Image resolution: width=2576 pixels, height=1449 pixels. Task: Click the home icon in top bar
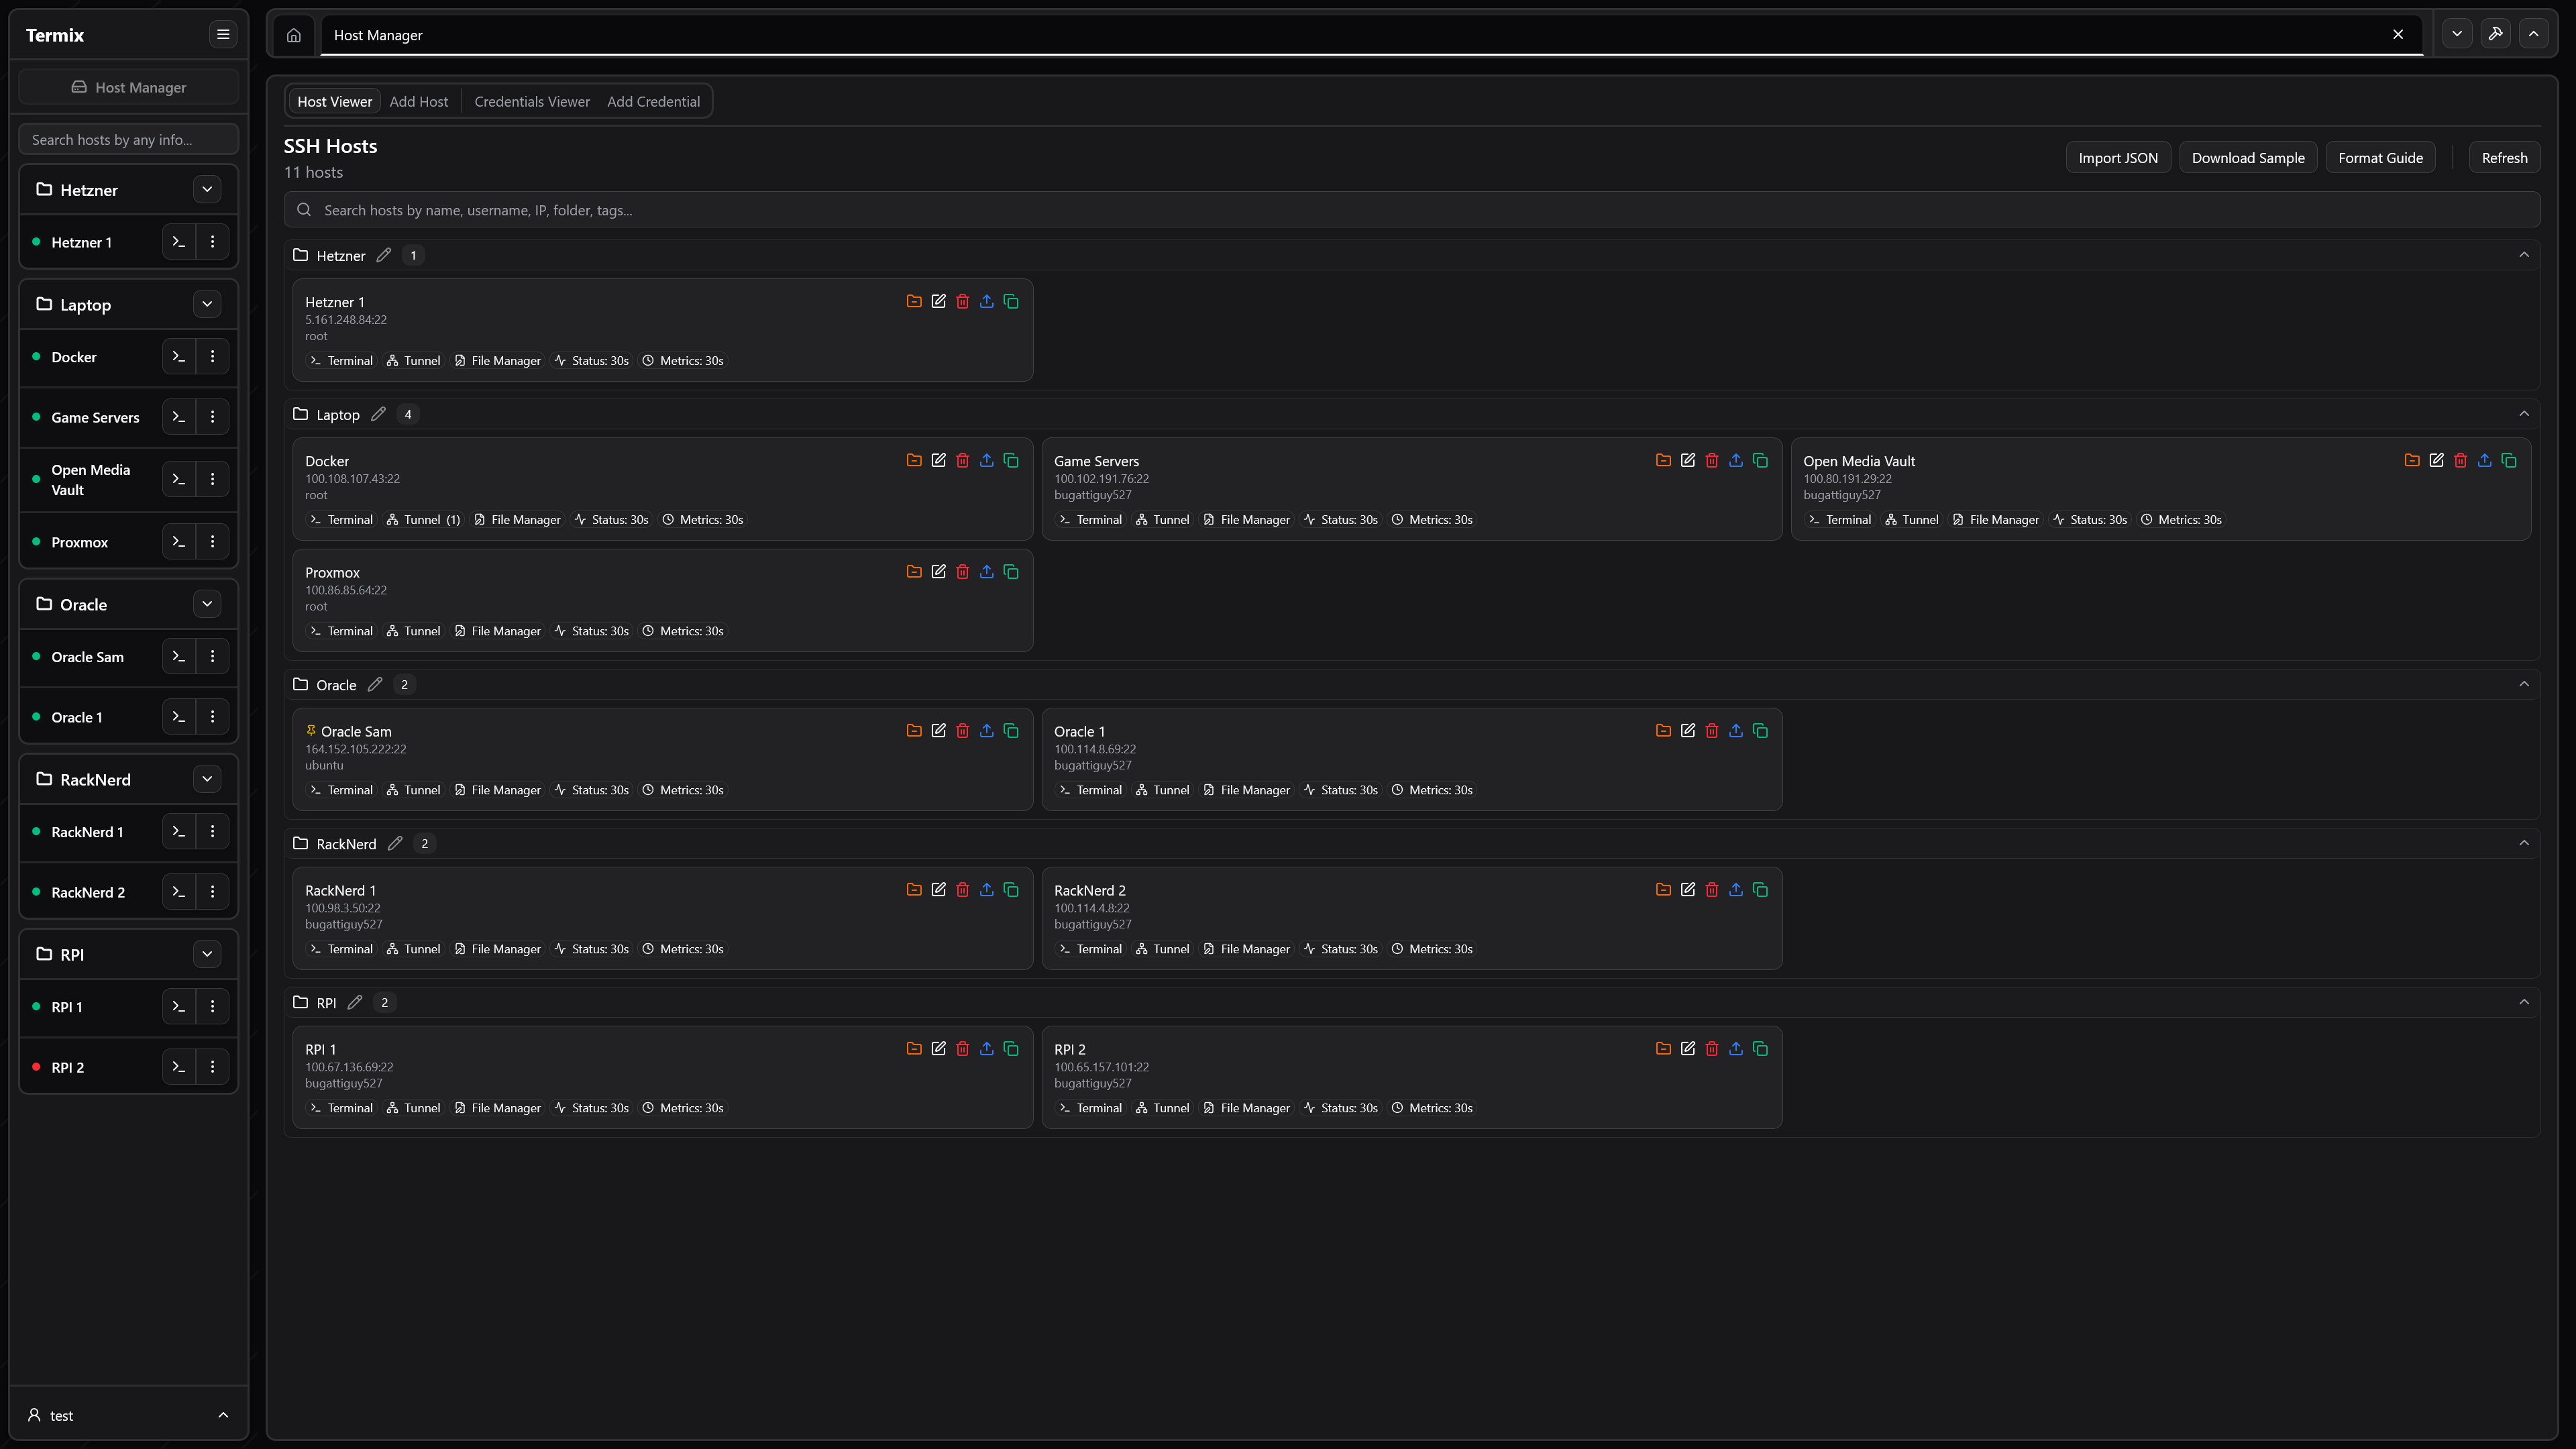[294, 35]
